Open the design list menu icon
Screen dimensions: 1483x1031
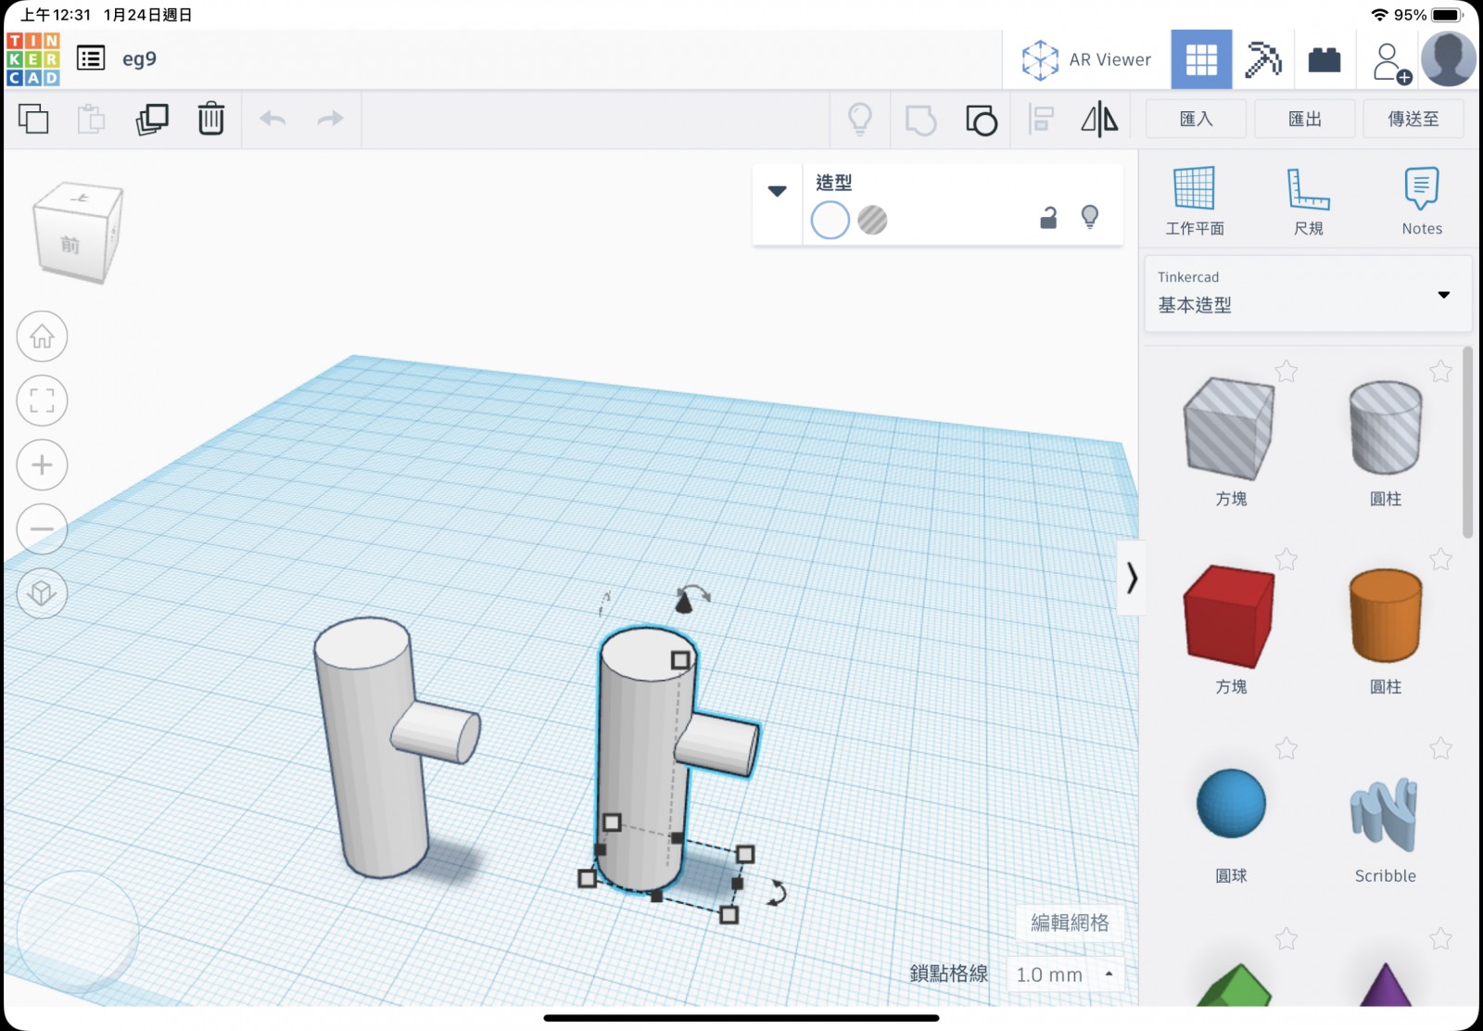pyautogui.click(x=91, y=58)
